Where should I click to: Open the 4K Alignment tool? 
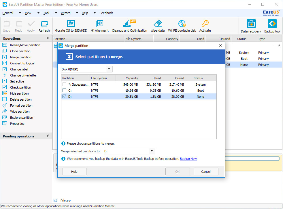100,26
